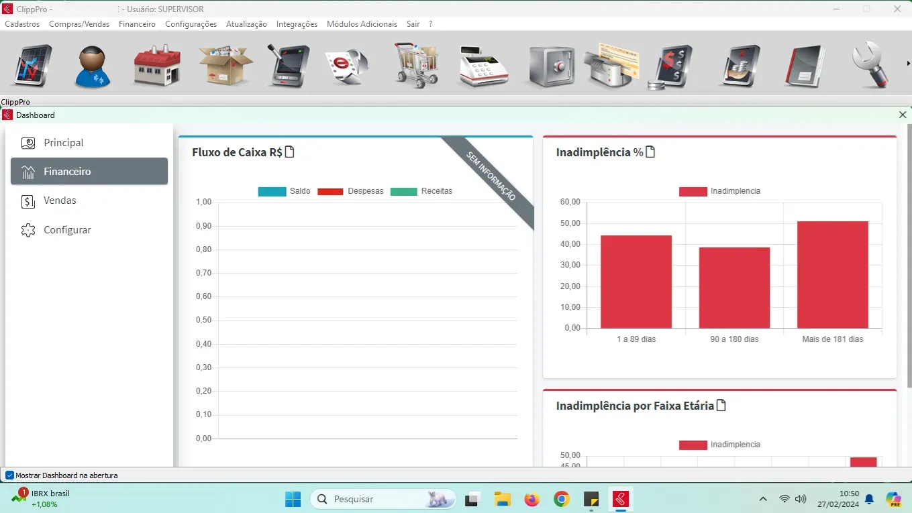The image size is (912, 513).
Task: Click the cash register icon
Action: click(x=483, y=66)
